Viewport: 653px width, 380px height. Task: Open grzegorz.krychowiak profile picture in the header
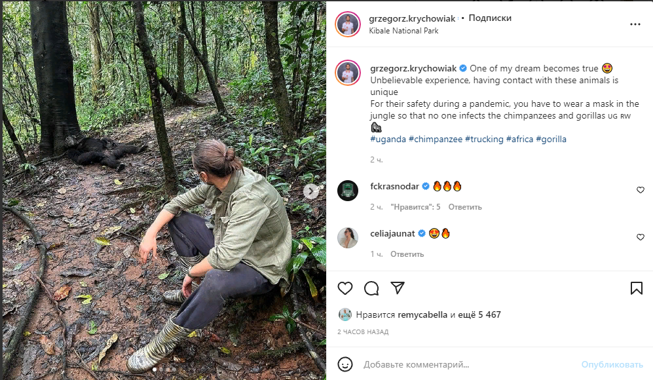[x=348, y=24]
